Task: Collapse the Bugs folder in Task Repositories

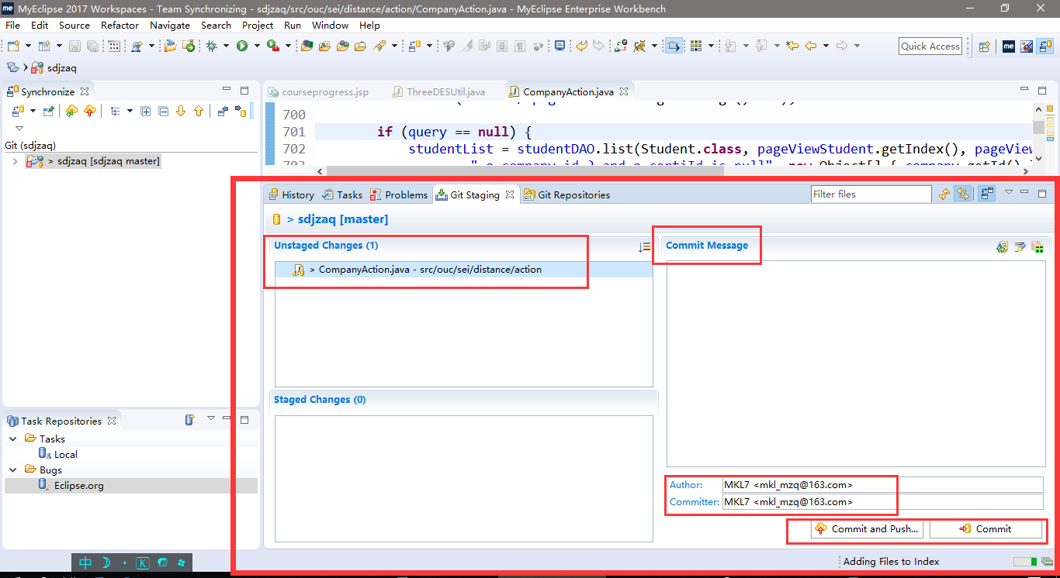Action: point(13,470)
